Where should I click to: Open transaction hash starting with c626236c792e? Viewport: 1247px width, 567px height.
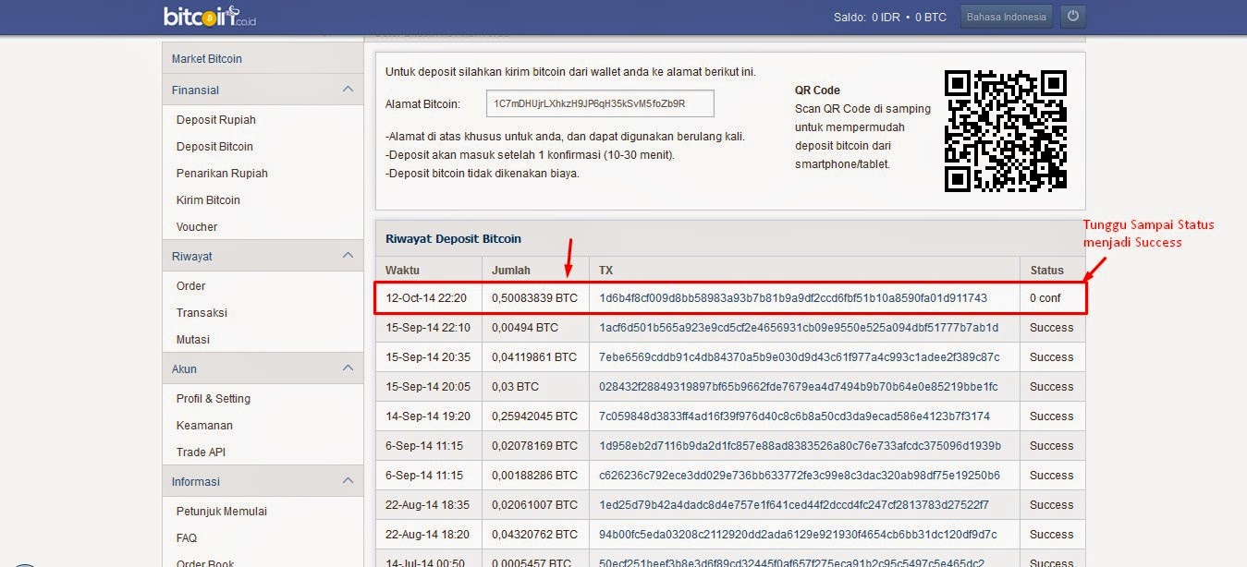pos(800,476)
